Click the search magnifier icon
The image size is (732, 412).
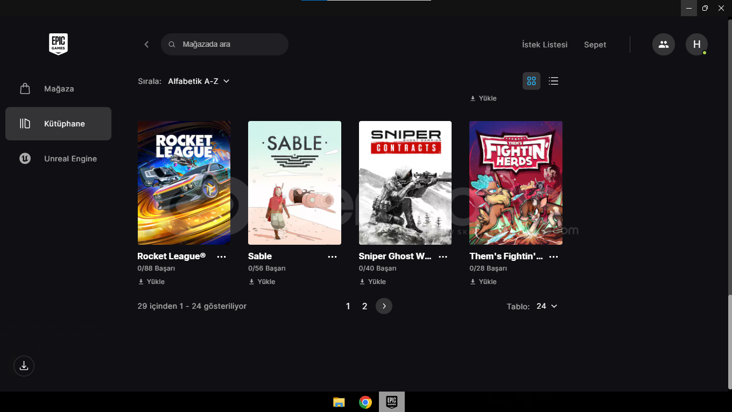click(172, 45)
